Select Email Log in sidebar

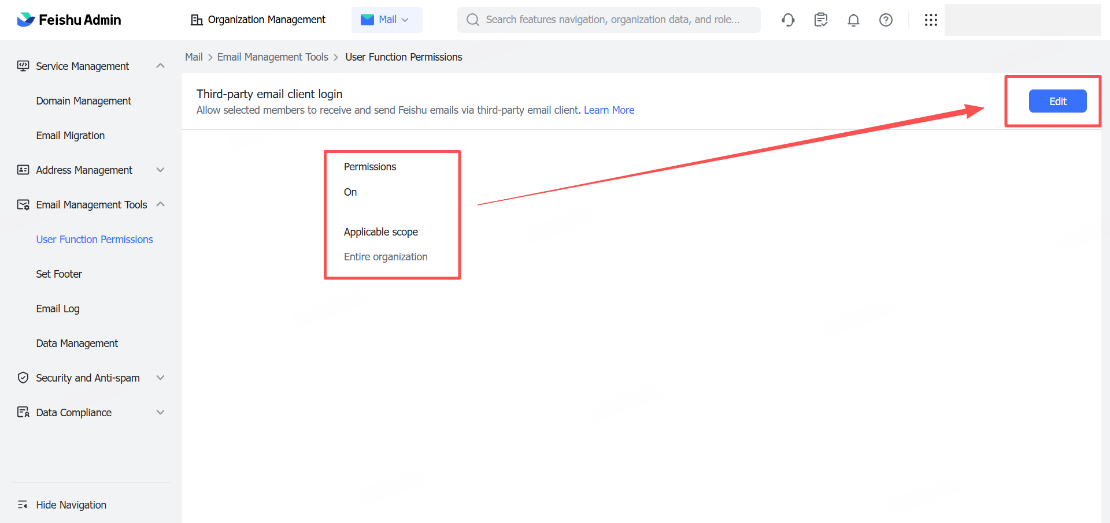coord(58,309)
